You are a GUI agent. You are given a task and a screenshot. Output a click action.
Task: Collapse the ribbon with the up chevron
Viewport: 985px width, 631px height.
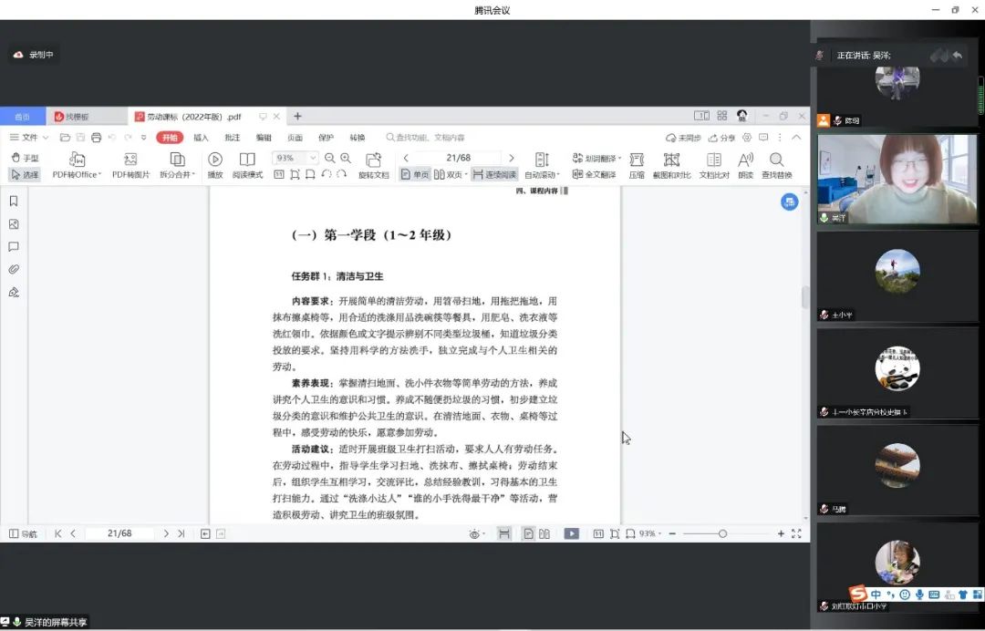[x=796, y=138]
